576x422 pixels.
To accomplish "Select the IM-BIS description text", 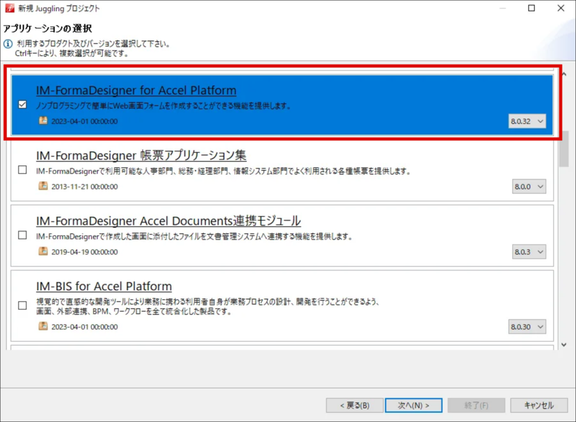I will tap(207, 307).
